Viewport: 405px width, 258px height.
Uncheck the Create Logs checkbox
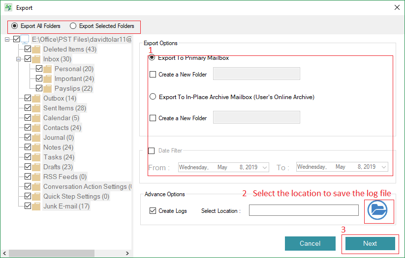(153, 211)
